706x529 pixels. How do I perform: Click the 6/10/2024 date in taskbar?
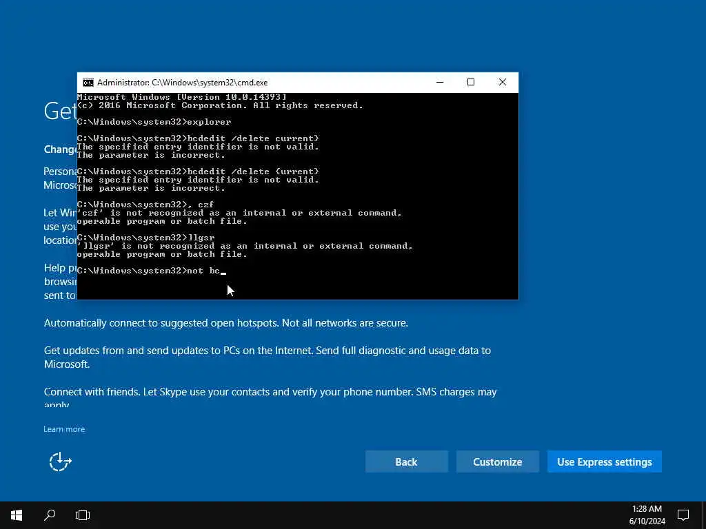click(647, 522)
